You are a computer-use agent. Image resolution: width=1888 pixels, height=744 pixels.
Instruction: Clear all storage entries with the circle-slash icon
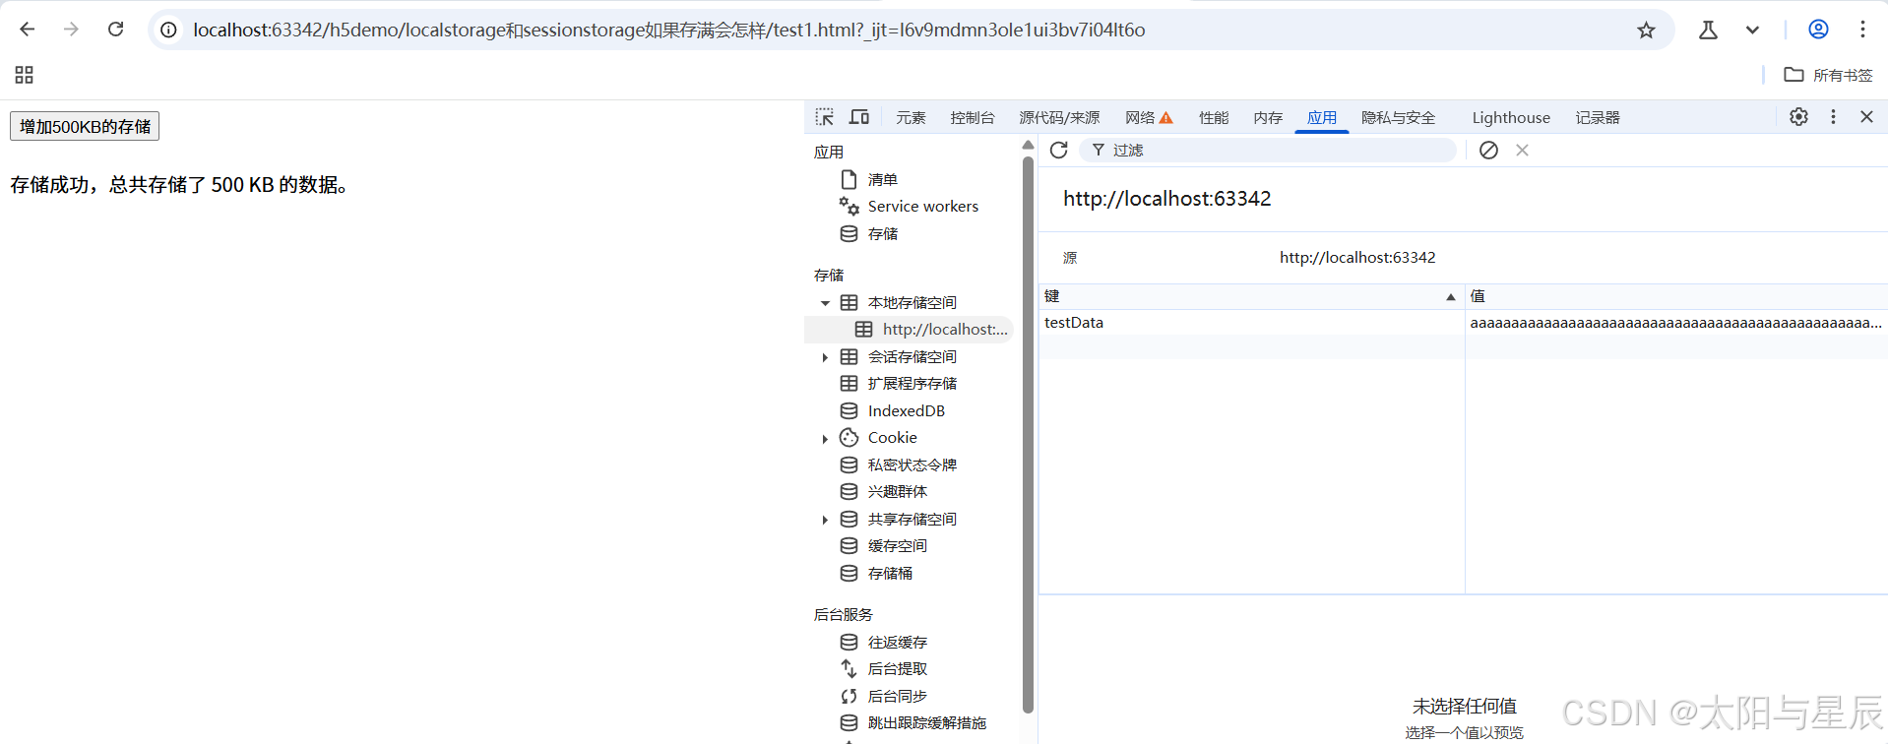pyautogui.click(x=1488, y=151)
